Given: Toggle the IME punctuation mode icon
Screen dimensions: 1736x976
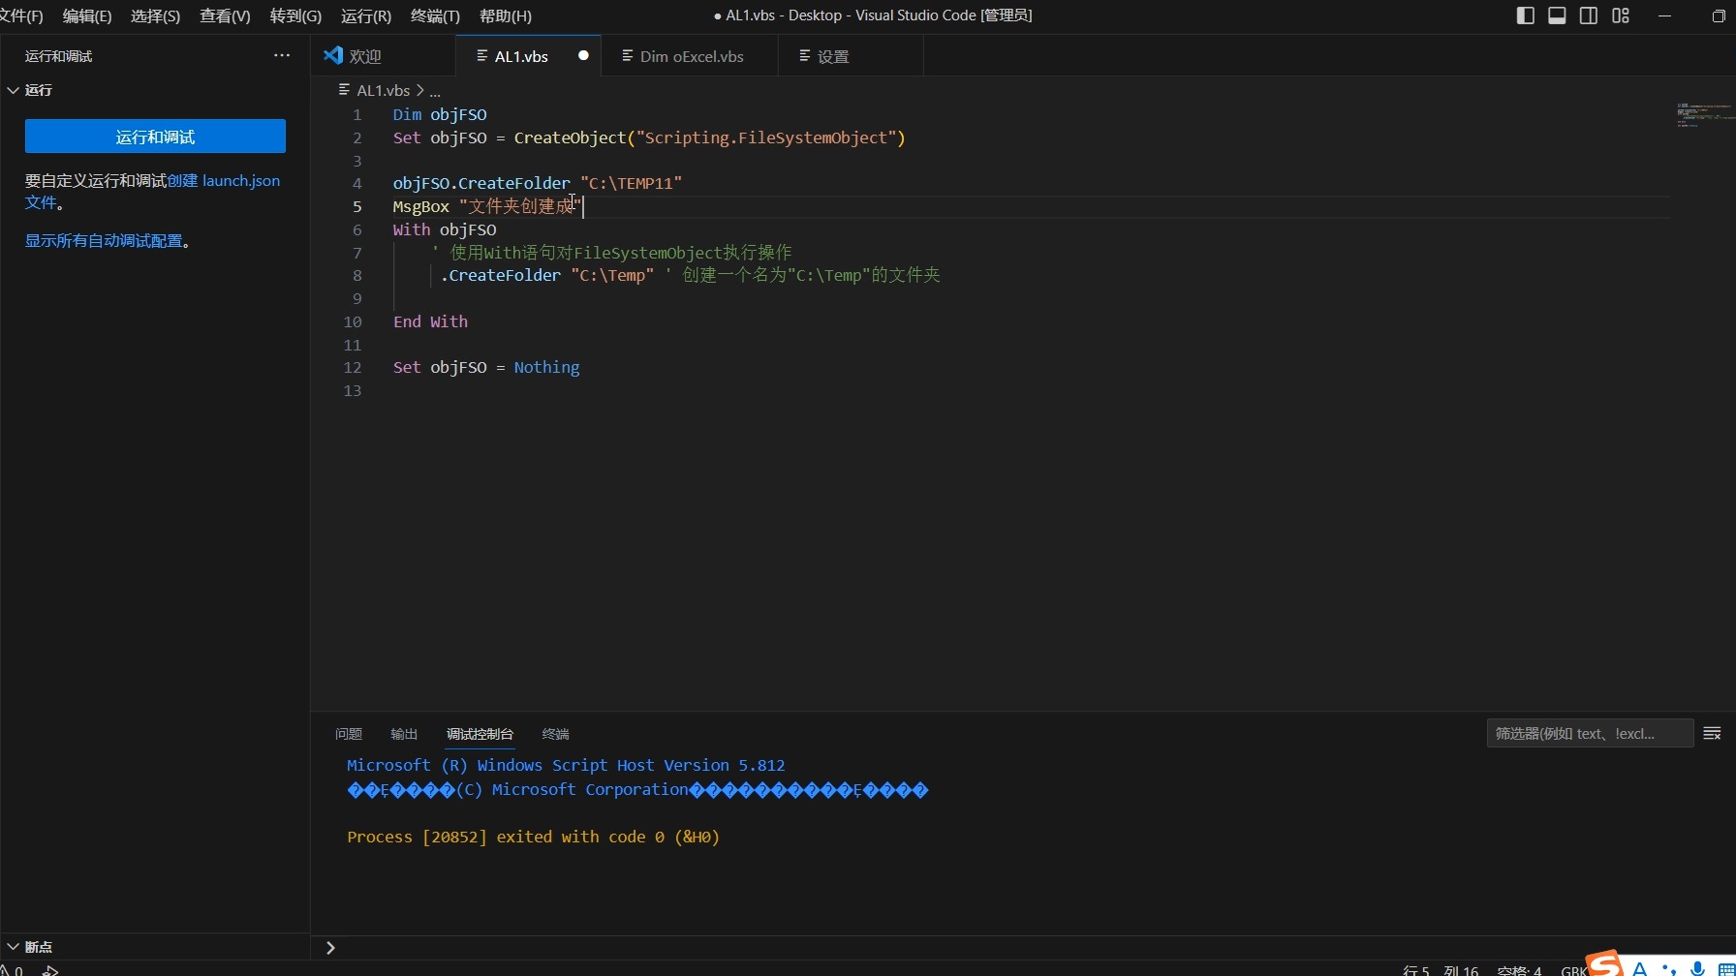Looking at the screenshot, I should [x=1668, y=968].
